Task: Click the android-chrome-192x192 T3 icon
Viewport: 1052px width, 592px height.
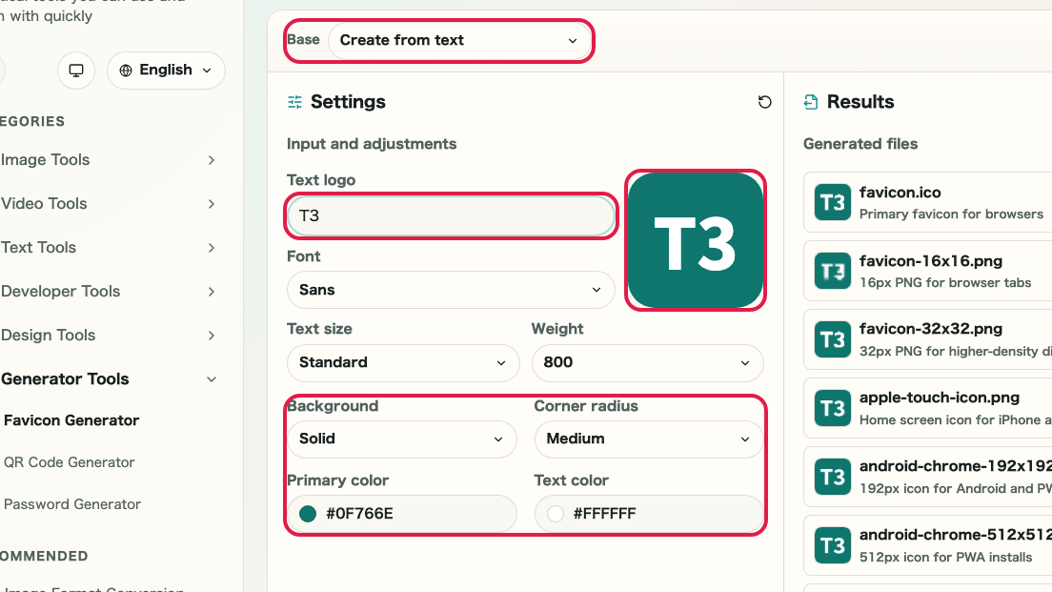Action: tap(833, 477)
